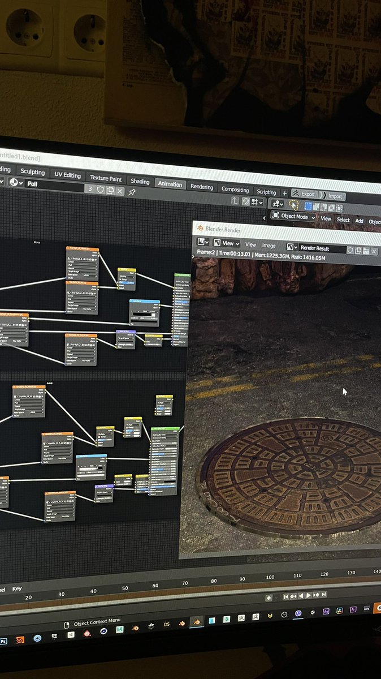Open the View menu in Blender Render window
This screenshot has height=679, width=381.
pyautogui.click(x=250, y=244)
